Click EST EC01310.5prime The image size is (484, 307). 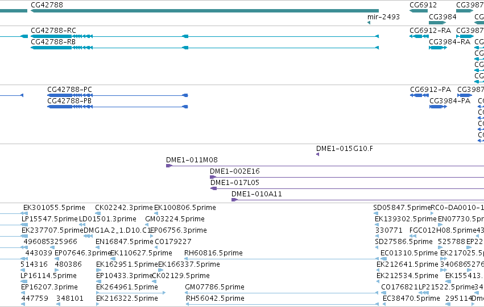(384, 259)
